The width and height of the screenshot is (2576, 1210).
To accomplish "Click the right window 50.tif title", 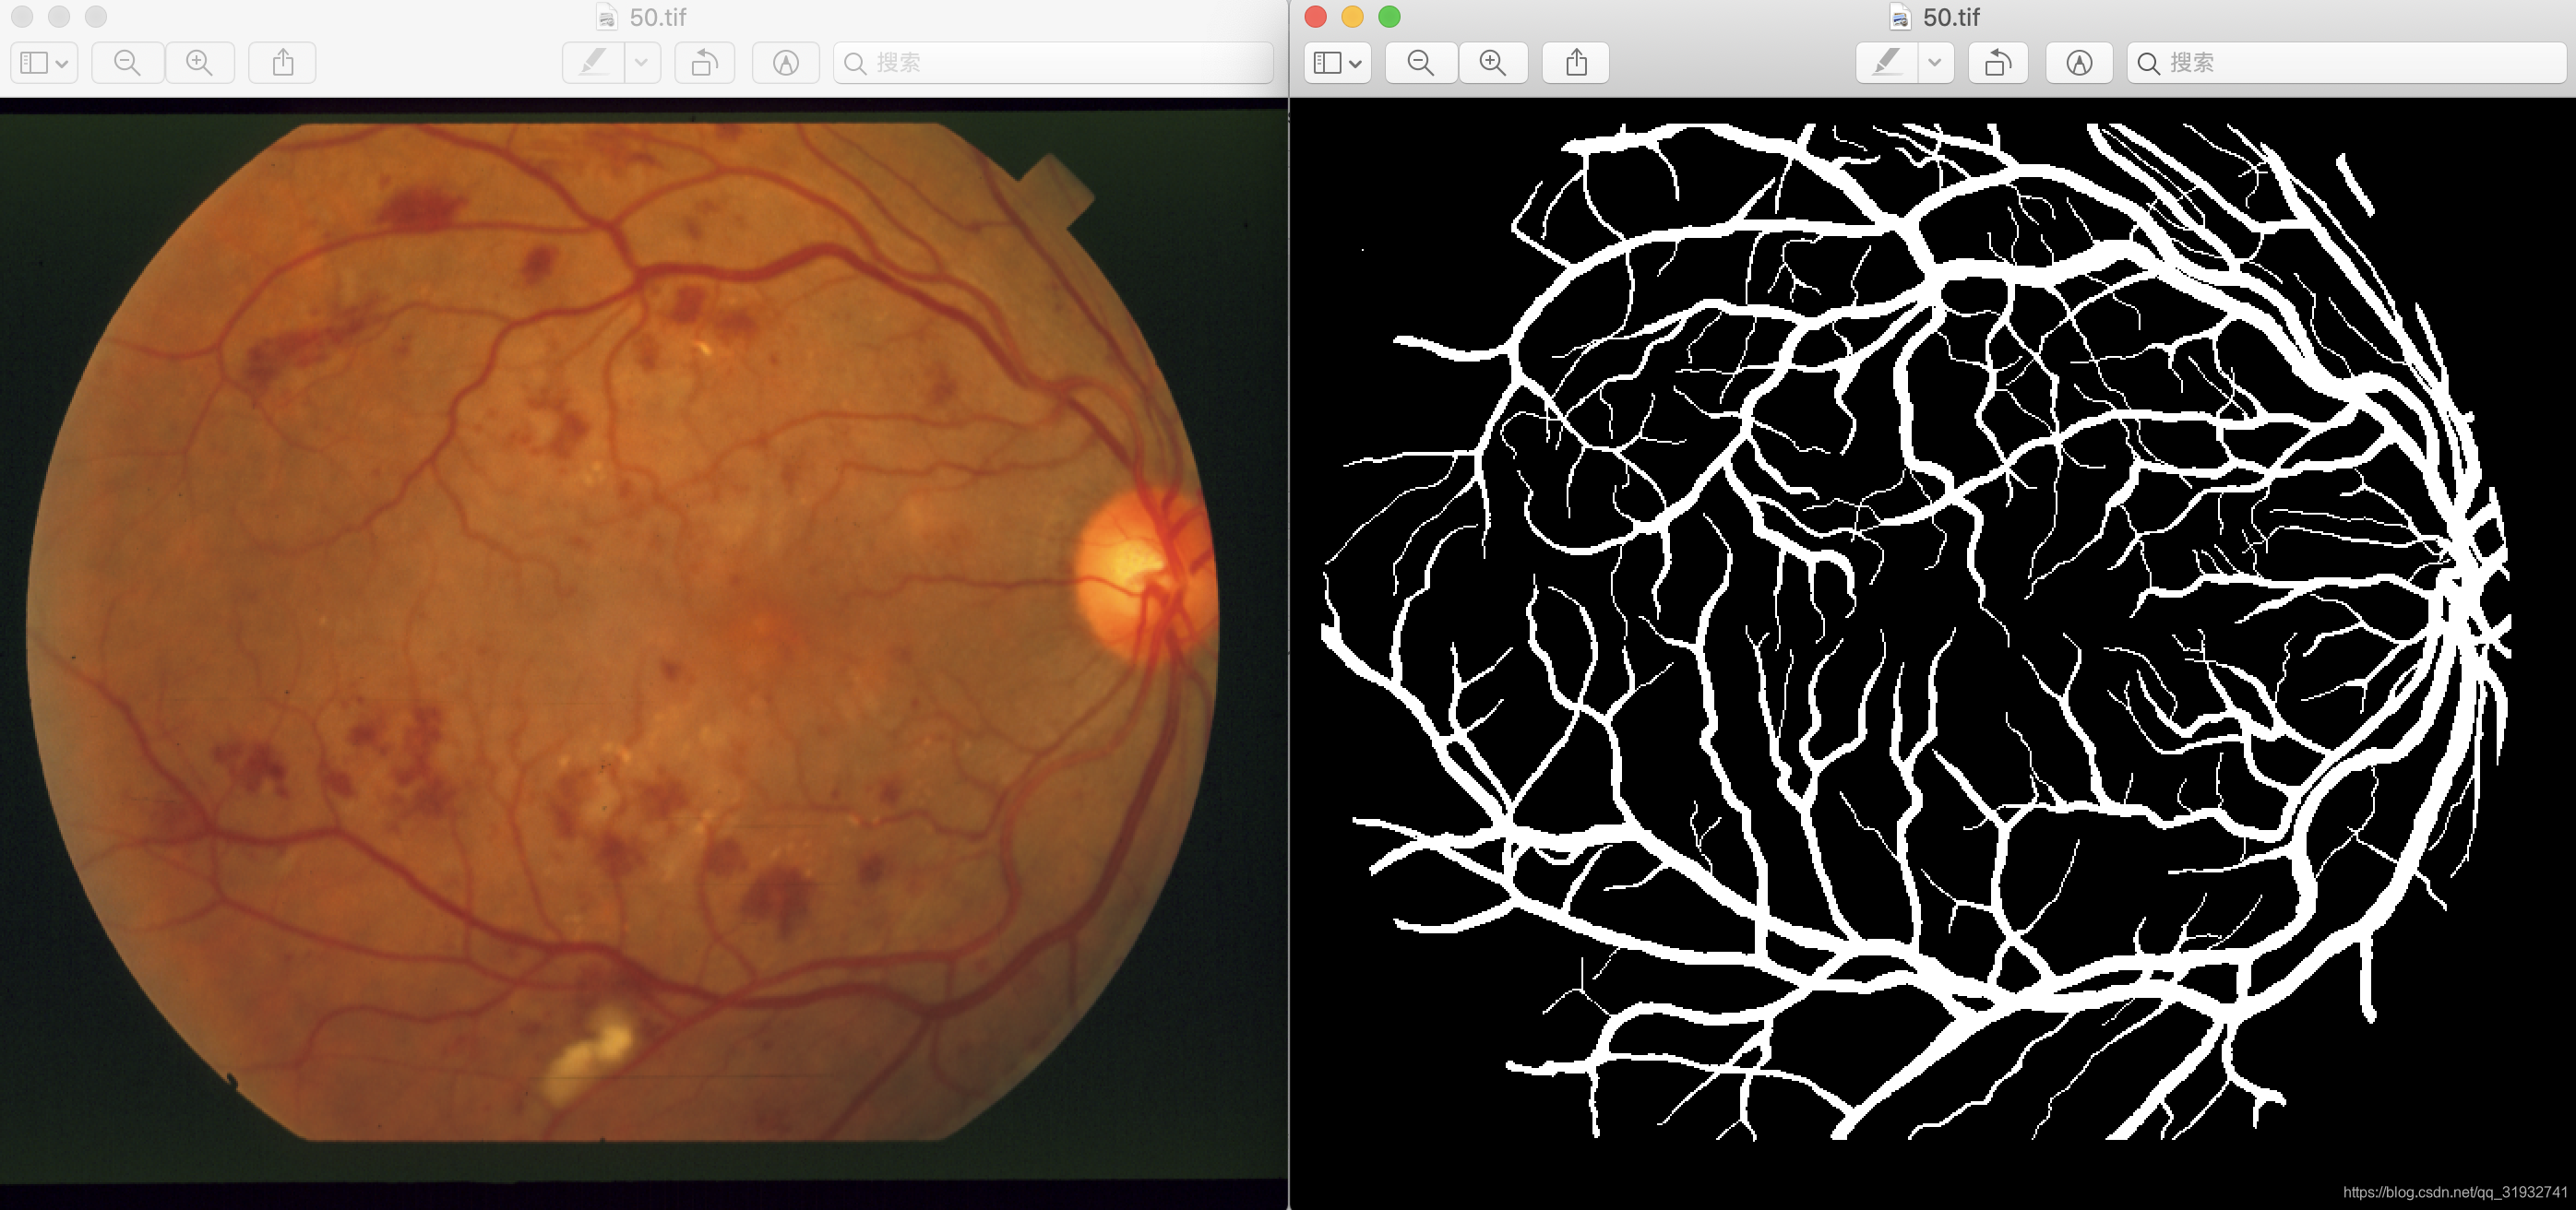I will (x=1950, y=17).
